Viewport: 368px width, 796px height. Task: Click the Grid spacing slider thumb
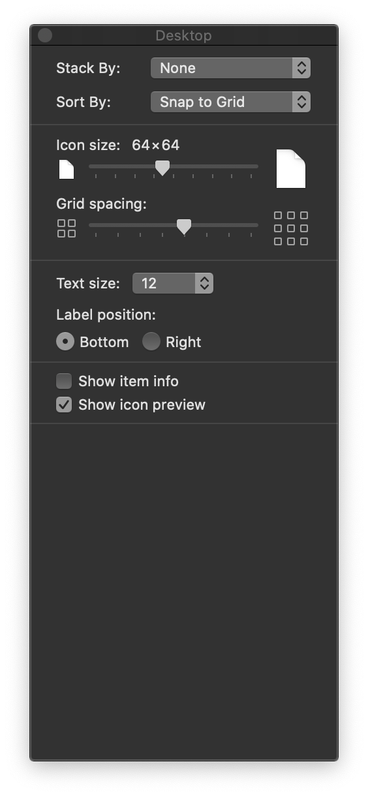(x=184, y=226)
